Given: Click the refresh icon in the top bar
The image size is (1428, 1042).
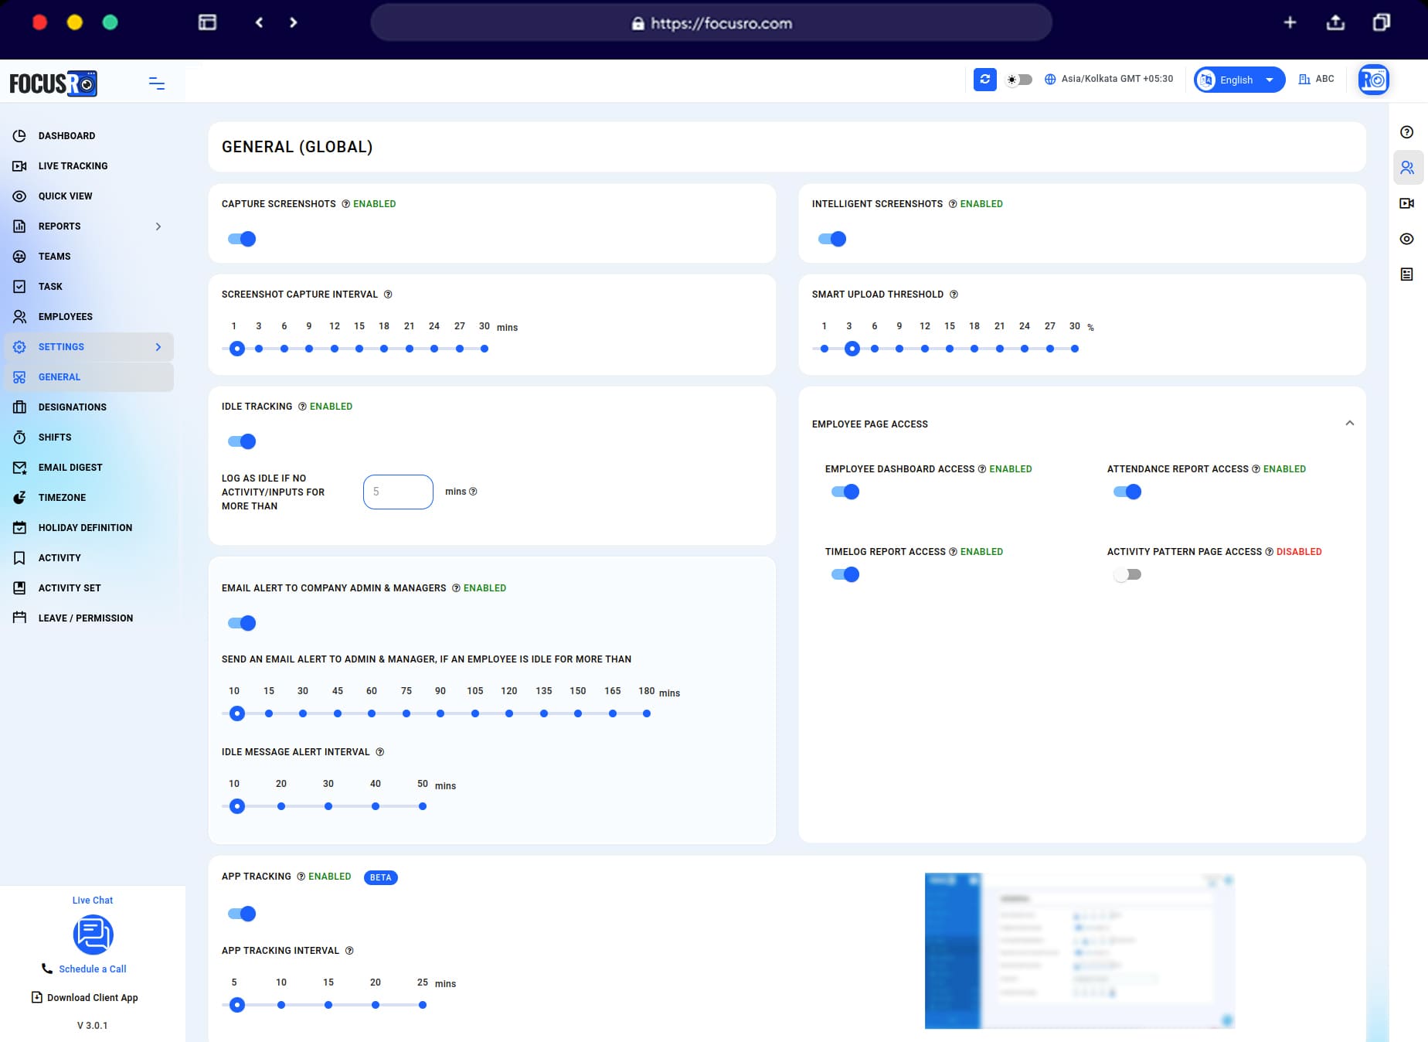Looking at the screenshot, I should (x=984, y=80).
